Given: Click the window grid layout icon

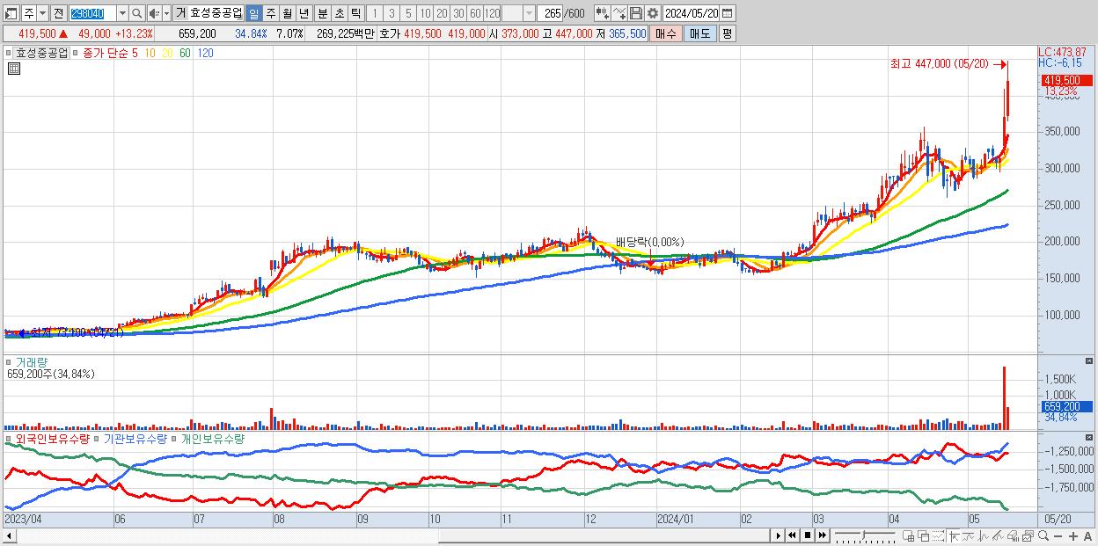Looking at the screenshot, I should click(x=909, y=535).
